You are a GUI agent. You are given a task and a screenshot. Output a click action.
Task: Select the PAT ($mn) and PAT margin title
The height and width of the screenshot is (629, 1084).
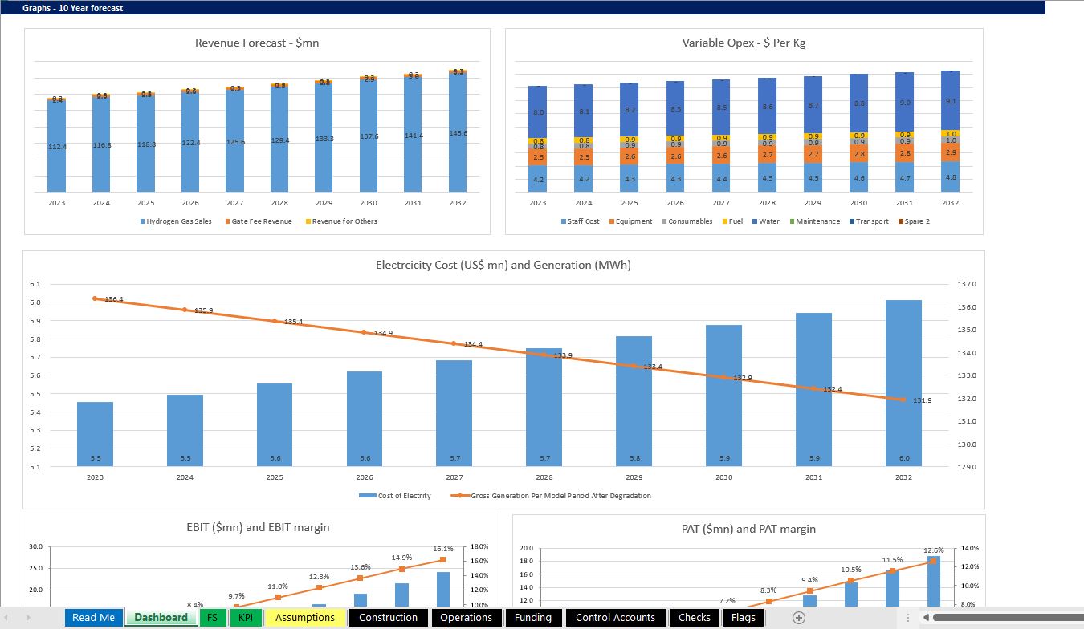tap(748, 529)
